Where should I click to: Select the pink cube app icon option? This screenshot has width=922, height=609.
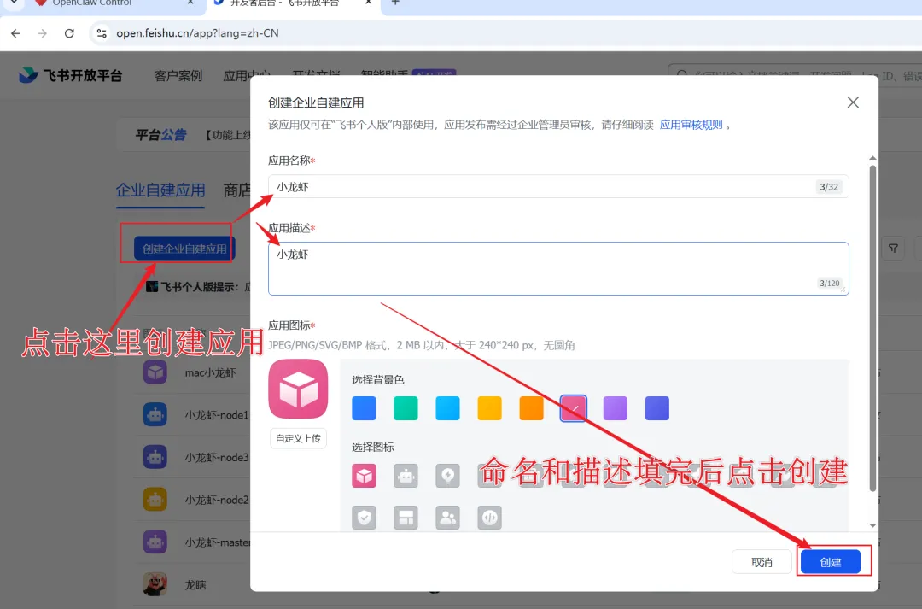tap(364, 476)
